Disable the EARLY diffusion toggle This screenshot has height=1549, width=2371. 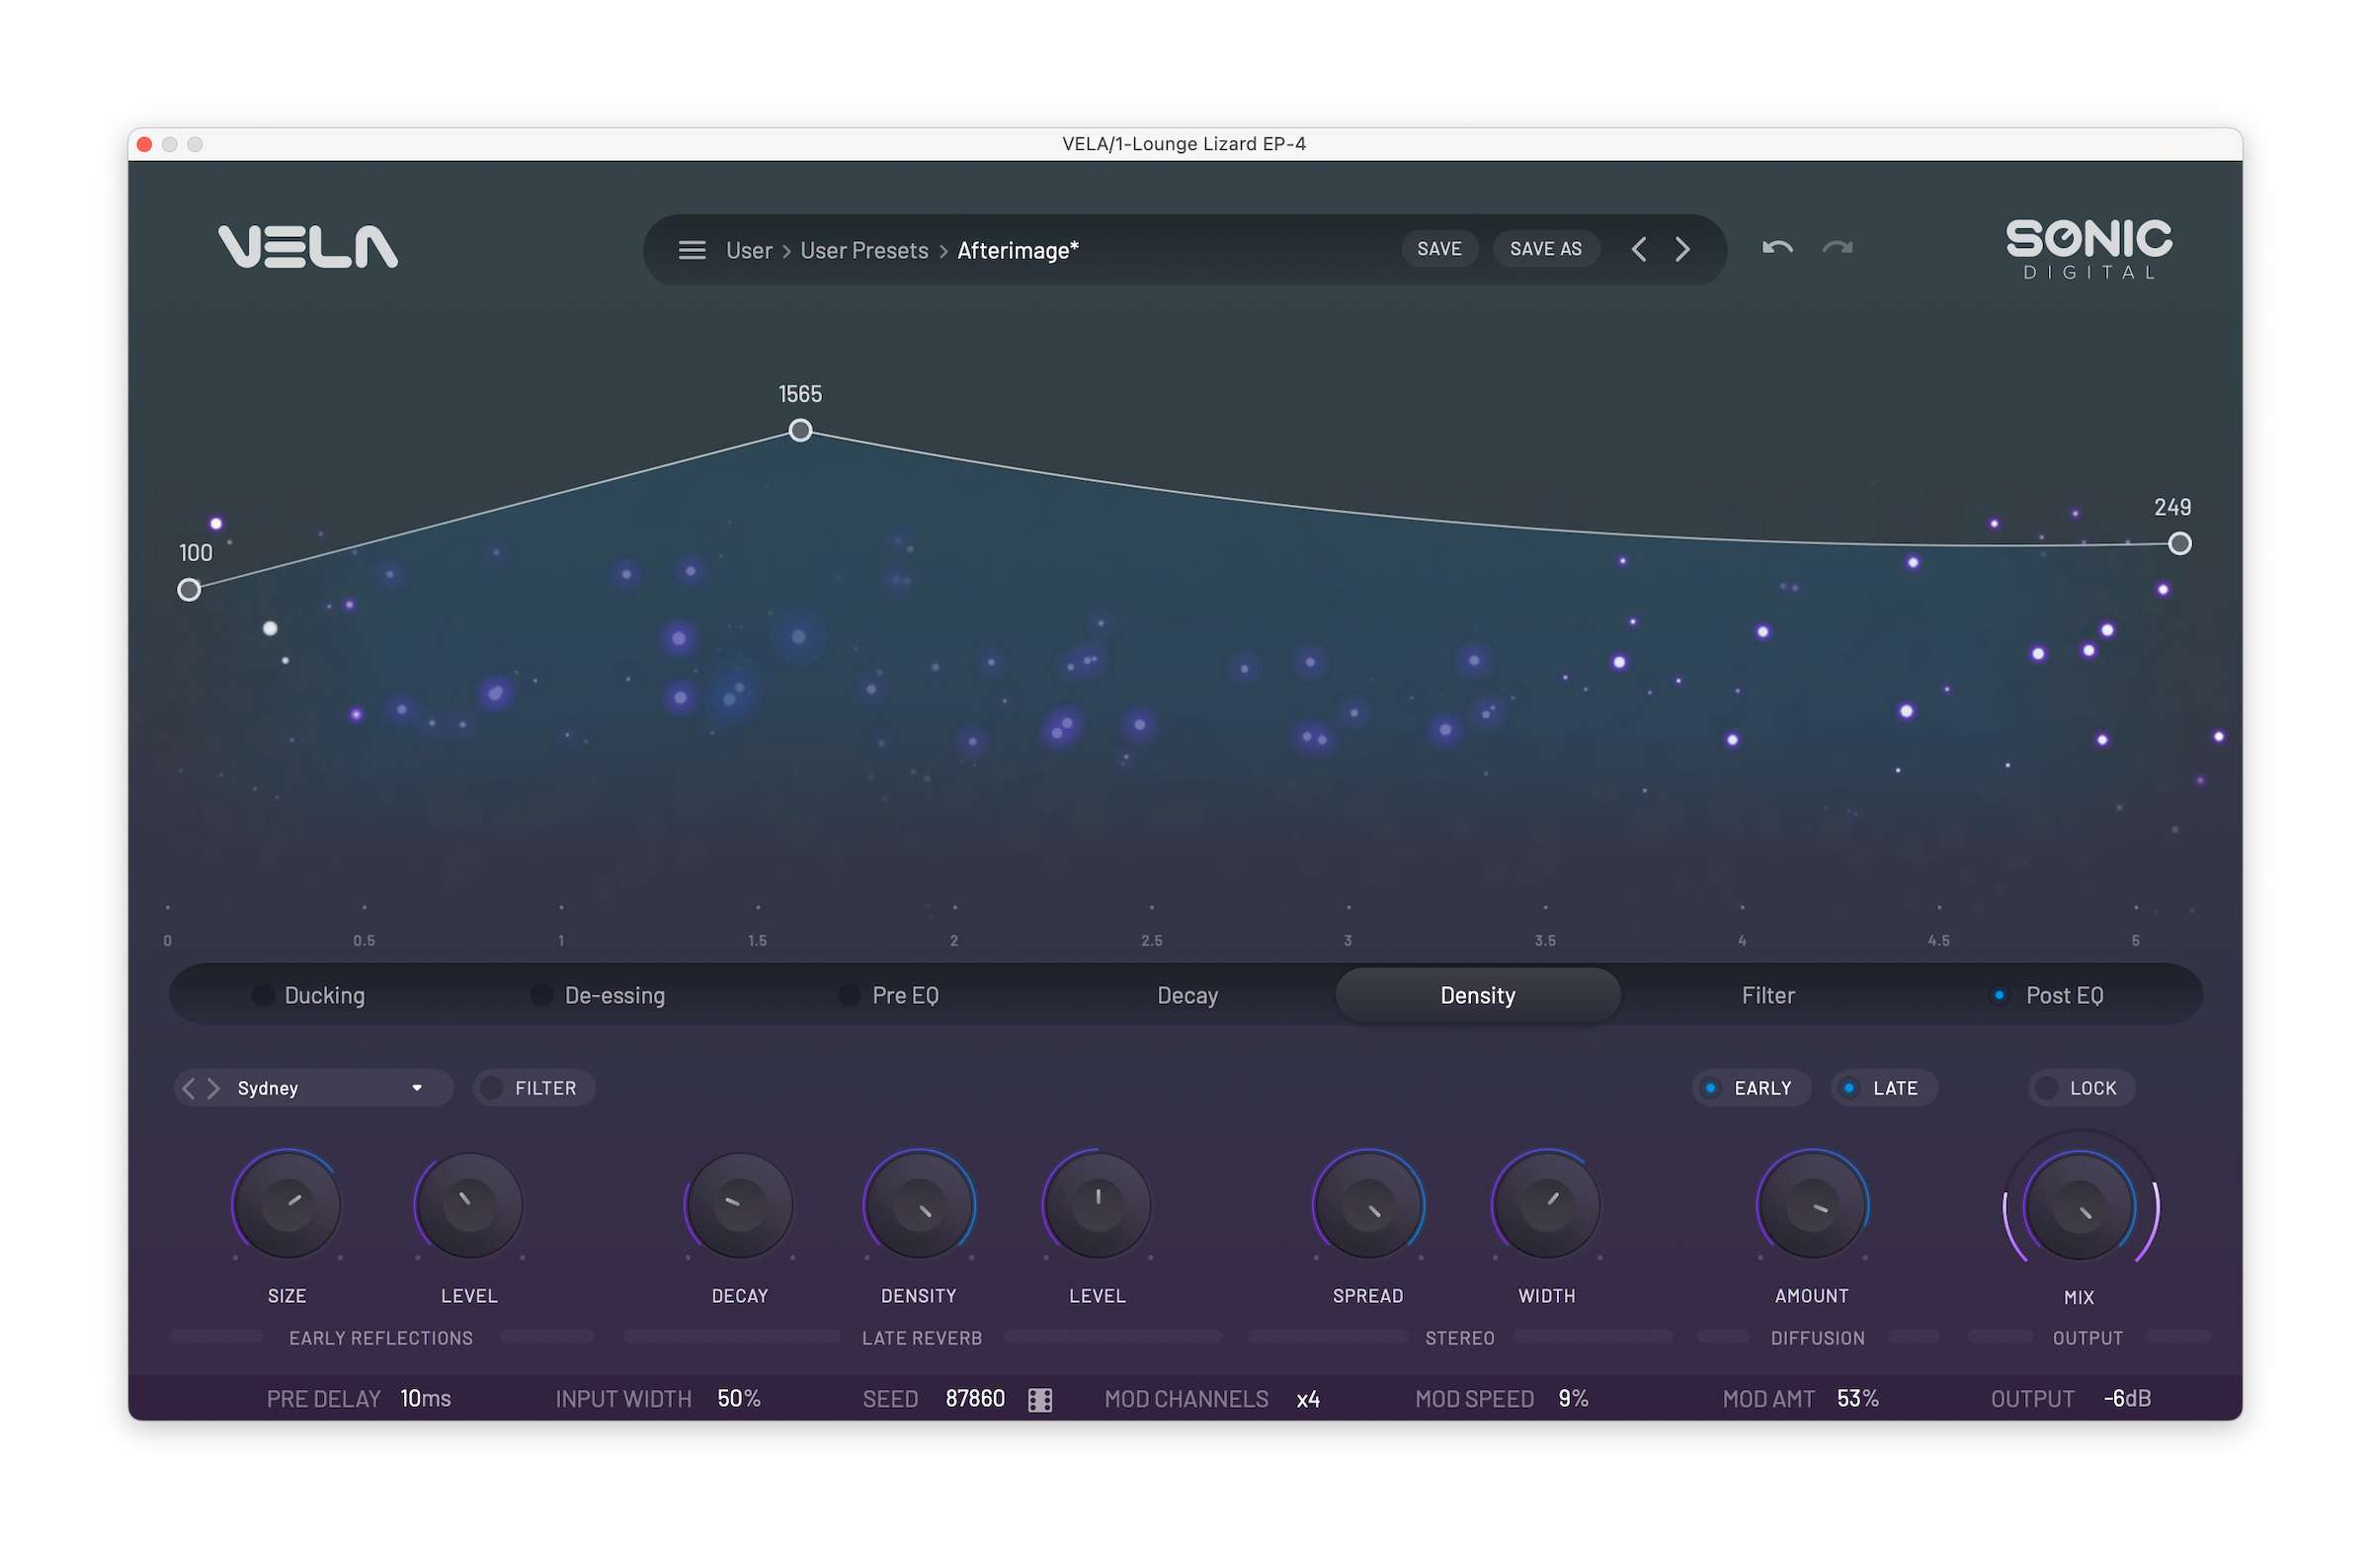(x=1711, y=1089)
